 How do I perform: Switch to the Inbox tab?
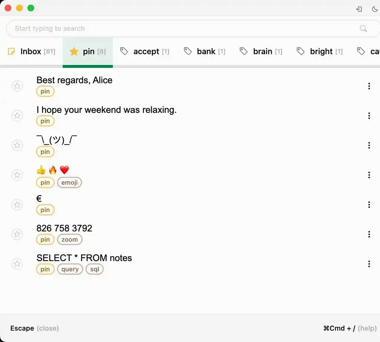(32, 52)
